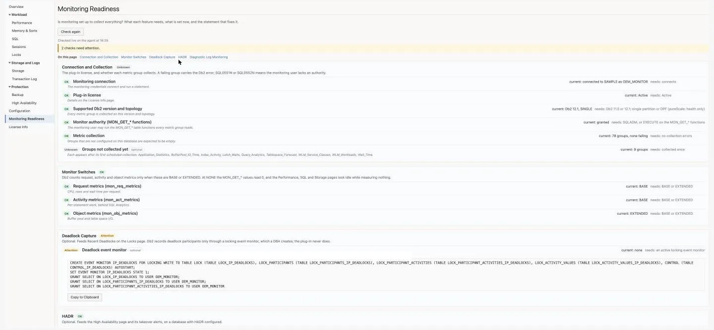
Task: Select Monitoring Readiness in sidebar
Action: pyautogui.click(x=26, y=119)
